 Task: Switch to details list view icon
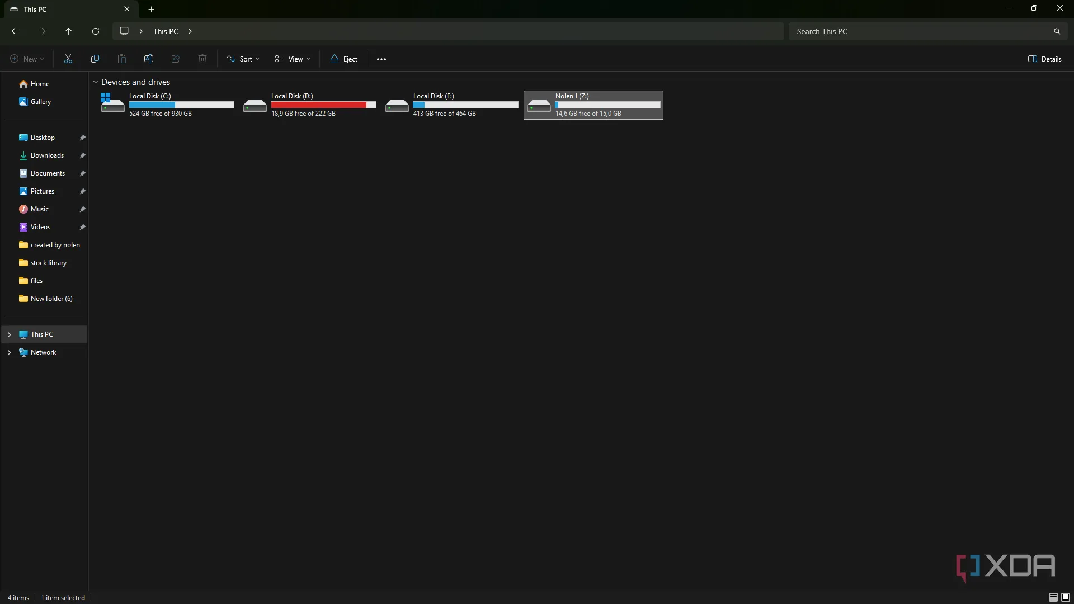1053,597
